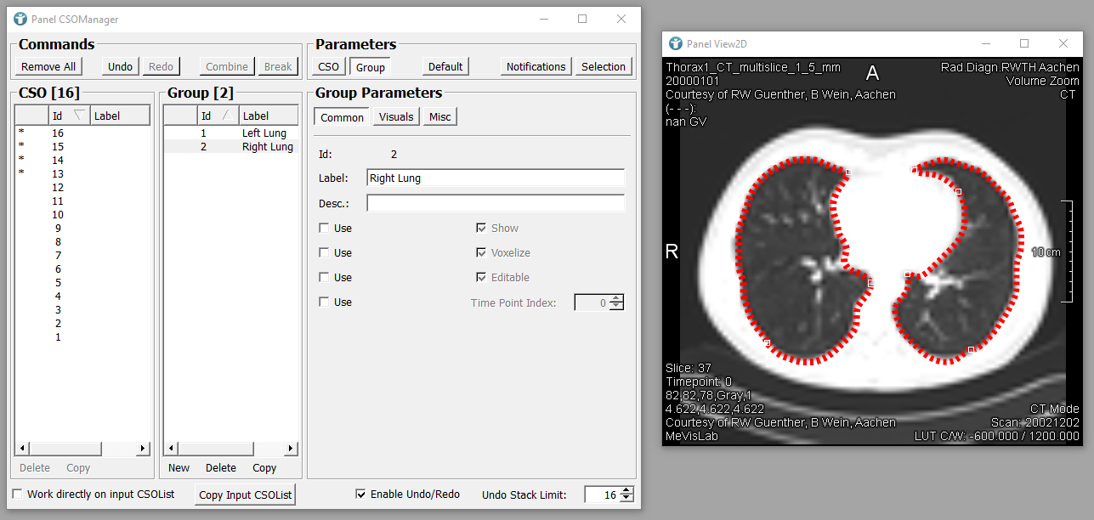
Task: Enable Work directly on input CSOList
Action: pos(18,494)
